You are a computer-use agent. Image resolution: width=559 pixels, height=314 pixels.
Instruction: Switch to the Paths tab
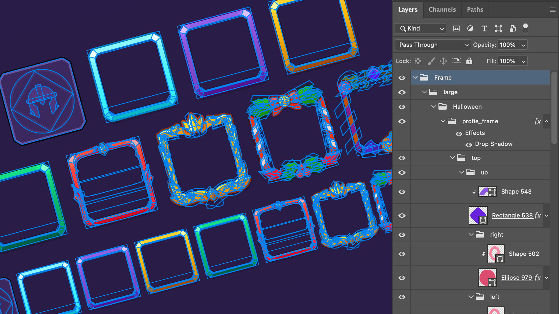point(475,10)
